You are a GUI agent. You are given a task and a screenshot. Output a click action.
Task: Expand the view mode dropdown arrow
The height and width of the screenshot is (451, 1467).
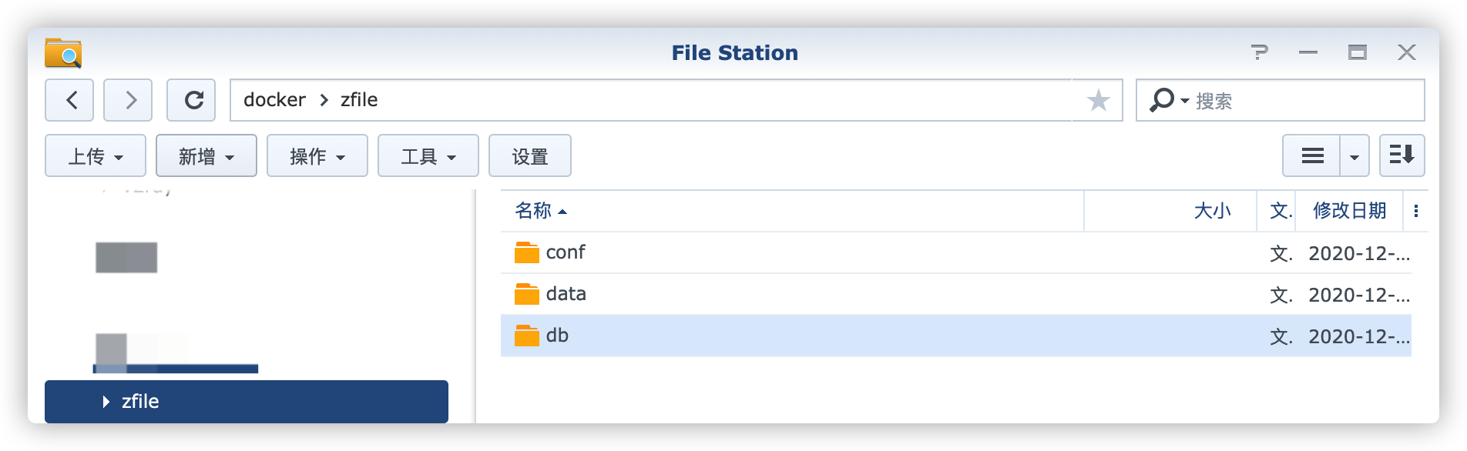tap(1355, 156)
